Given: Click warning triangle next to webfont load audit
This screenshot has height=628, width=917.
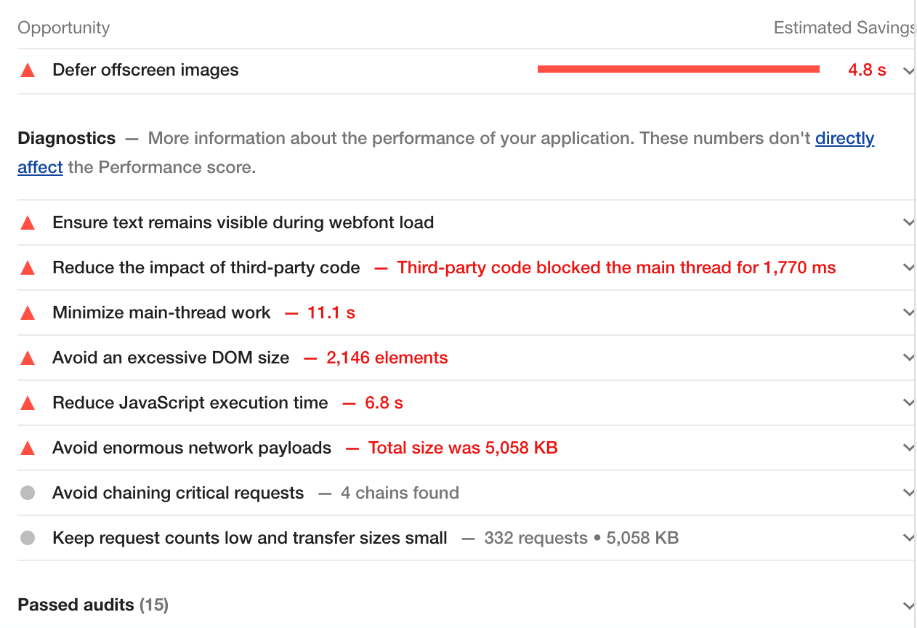Looking at the screenshot, I should pos(28,223).
